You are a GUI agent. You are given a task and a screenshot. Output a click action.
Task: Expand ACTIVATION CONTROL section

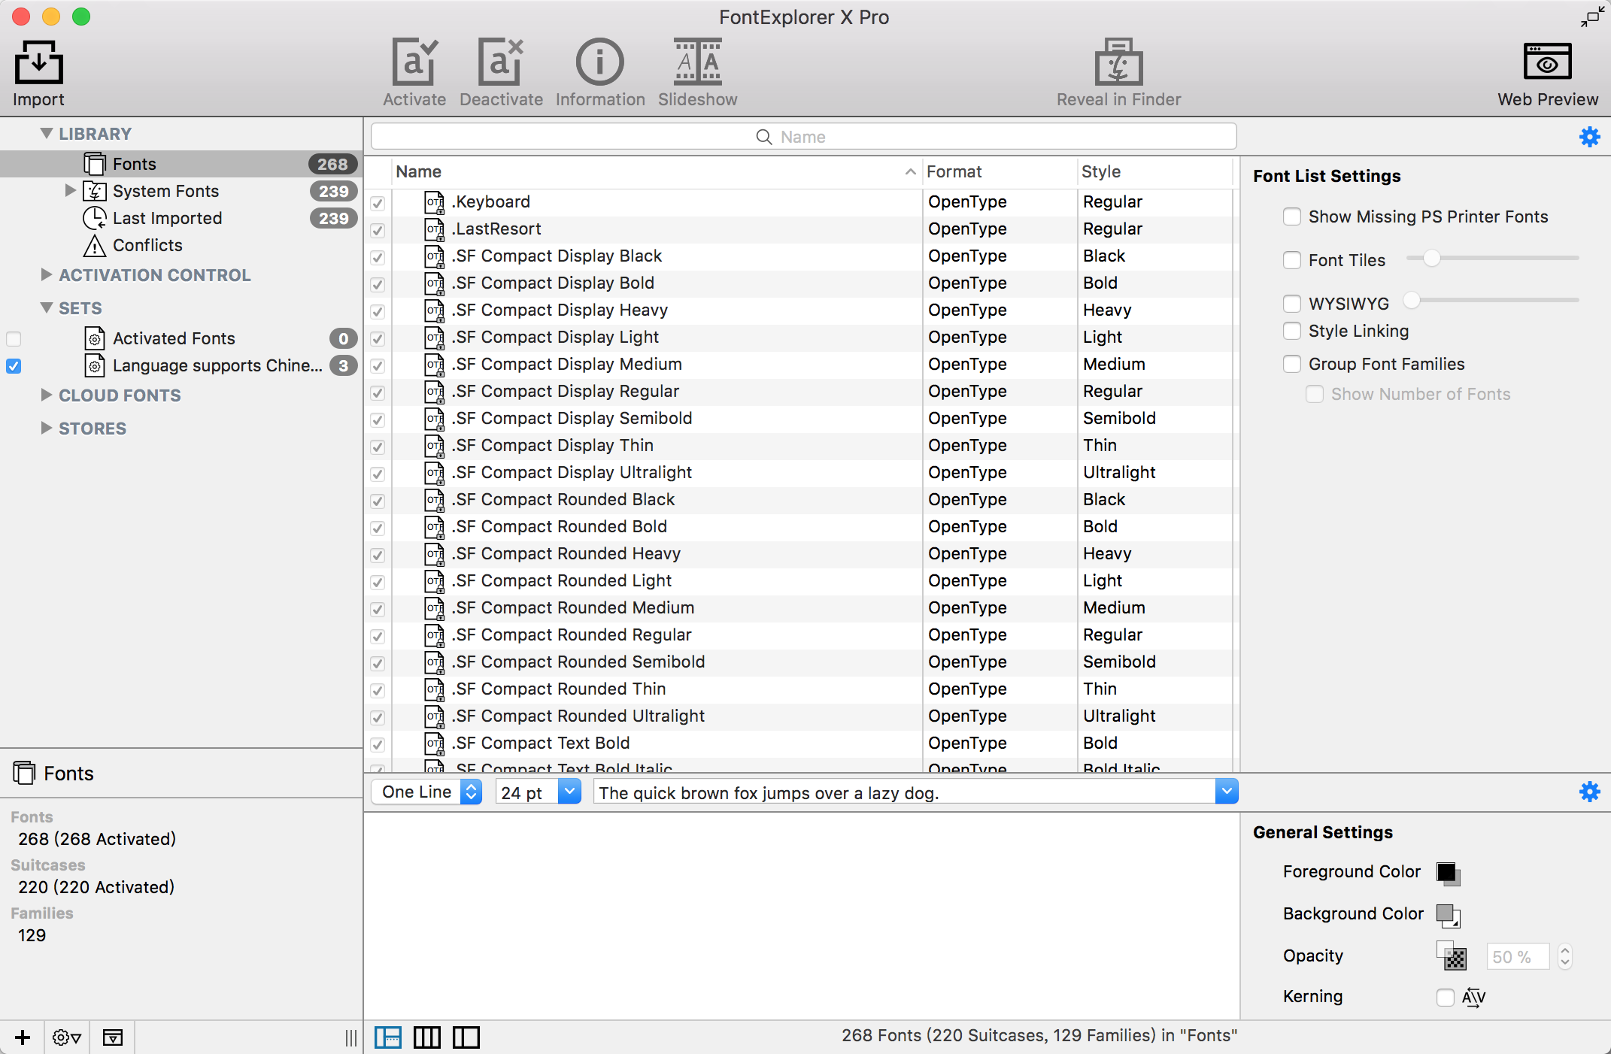pyautogui.click(x=46, y=274)
